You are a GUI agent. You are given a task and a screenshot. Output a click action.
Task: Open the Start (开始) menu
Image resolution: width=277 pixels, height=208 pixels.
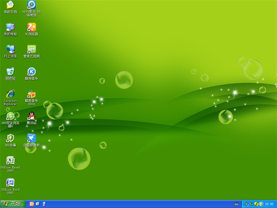[x=11, y=204]
